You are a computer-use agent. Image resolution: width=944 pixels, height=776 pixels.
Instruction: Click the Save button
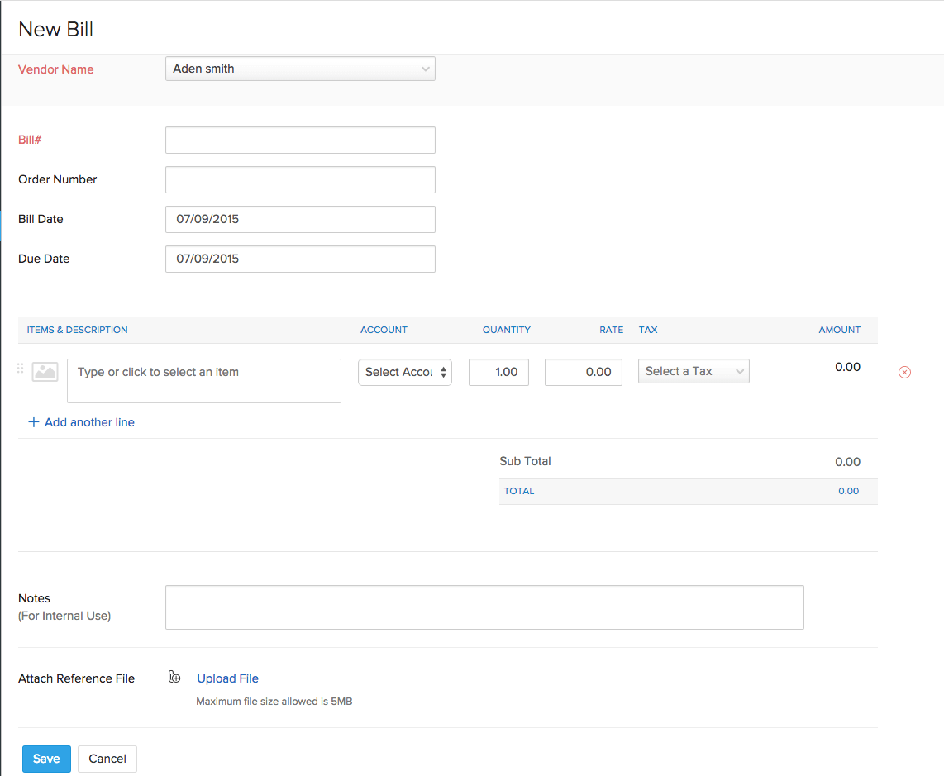tap(46, 759)
